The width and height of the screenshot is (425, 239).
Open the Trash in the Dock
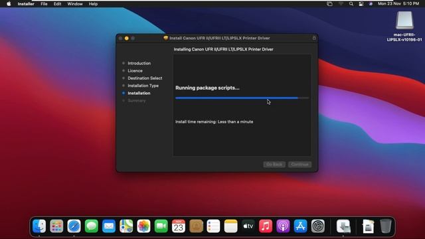click(386, 226)
